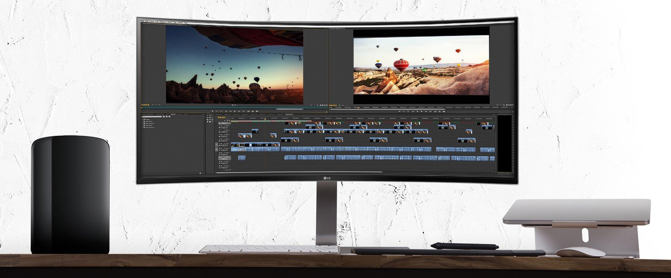Toggle eye visibility on top video track
Screen dimensions: 671x278
(x=219, y=126)
